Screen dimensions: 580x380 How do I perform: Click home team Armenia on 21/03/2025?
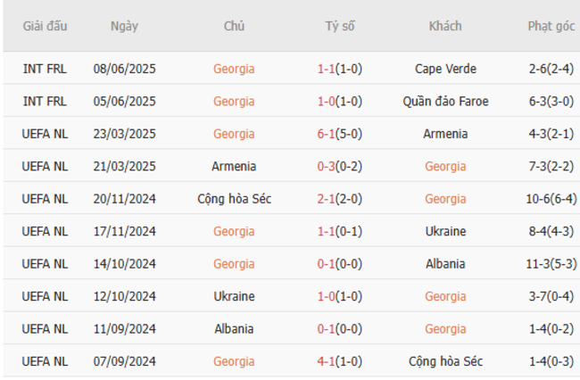[x=234, y=167]
